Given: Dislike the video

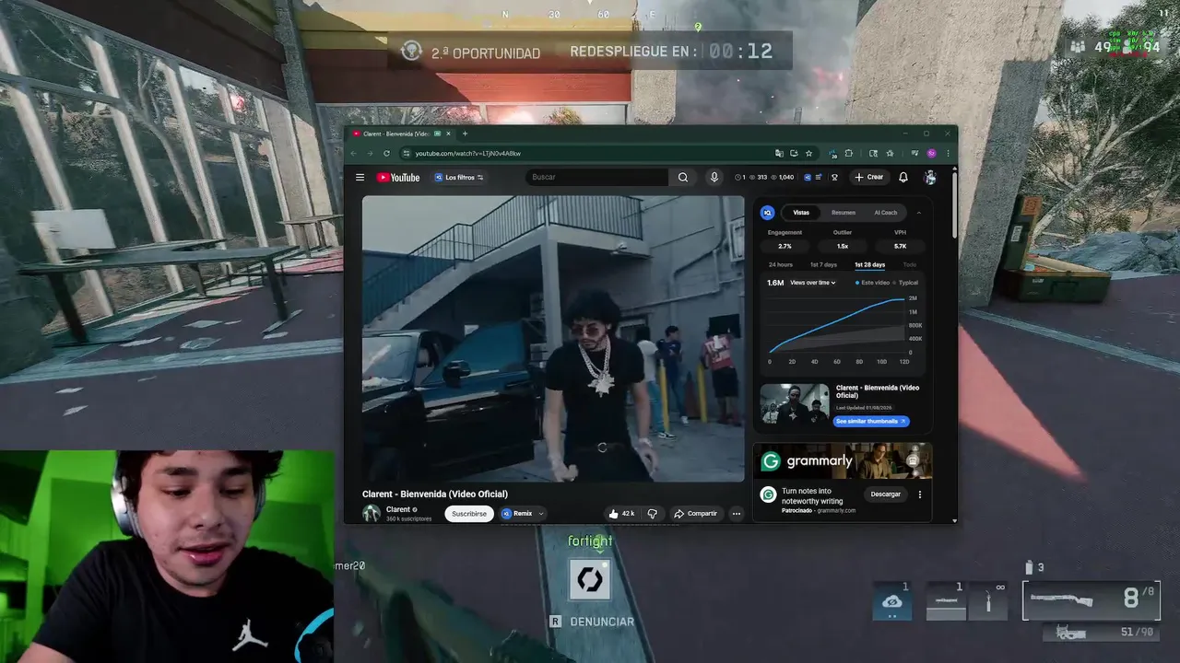Looking at the screenshot, I should [x=652, y=513].
